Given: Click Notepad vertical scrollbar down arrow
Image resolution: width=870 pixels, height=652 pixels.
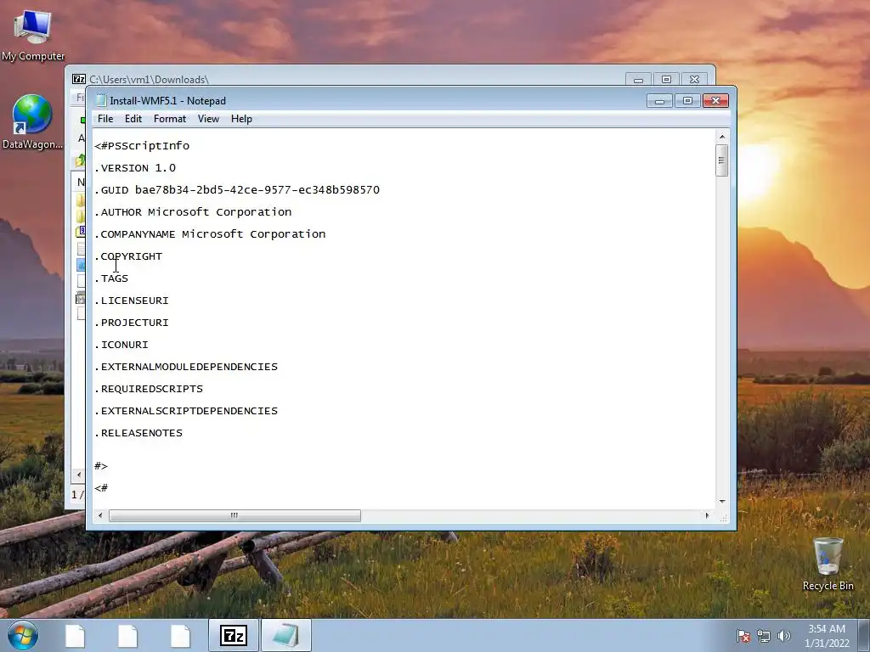Looking at the screenshot, I should pyautogui.click(x=722, y=501).
